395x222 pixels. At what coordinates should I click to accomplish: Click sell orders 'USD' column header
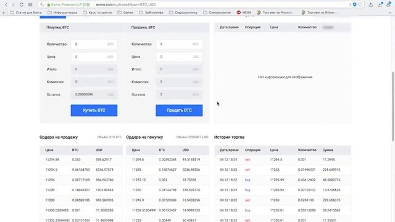click(99, 150)
